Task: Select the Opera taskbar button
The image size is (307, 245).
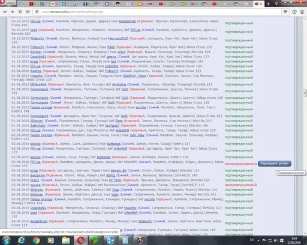Action: tap(80, 240)
